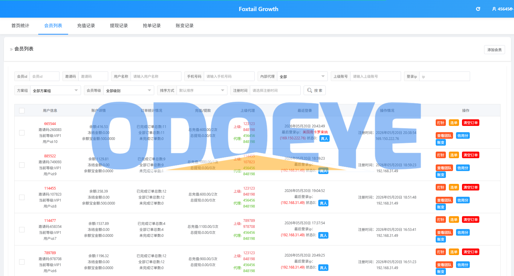Click the 手机号码 input field
The image size is (514, 276).
pos(229,77)
